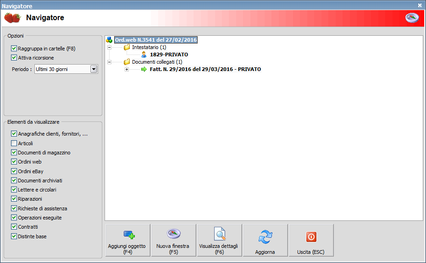Uncheck Anagrafiche clienti, fornitori checkbox
The height and width of the screenshot is (263, 426).
(14, 133)
